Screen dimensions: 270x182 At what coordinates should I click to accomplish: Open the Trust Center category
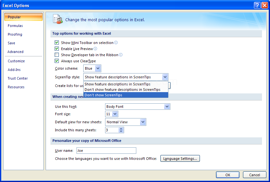pyautogui.click(x=18, y=78)
